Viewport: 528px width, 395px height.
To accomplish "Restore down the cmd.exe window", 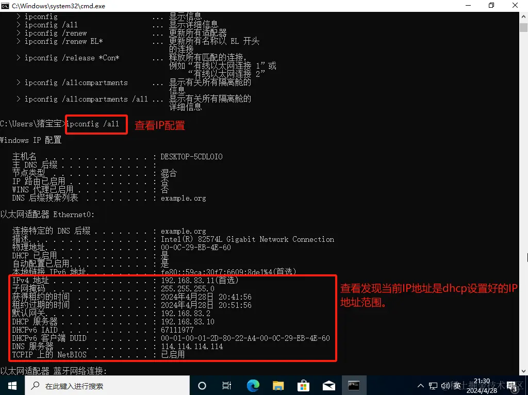I will [x=491, y=5].
